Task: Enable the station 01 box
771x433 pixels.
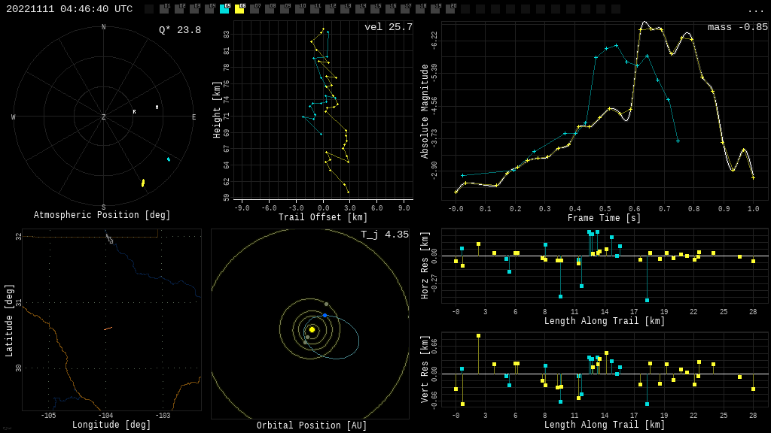Action: tap(164, 9)
